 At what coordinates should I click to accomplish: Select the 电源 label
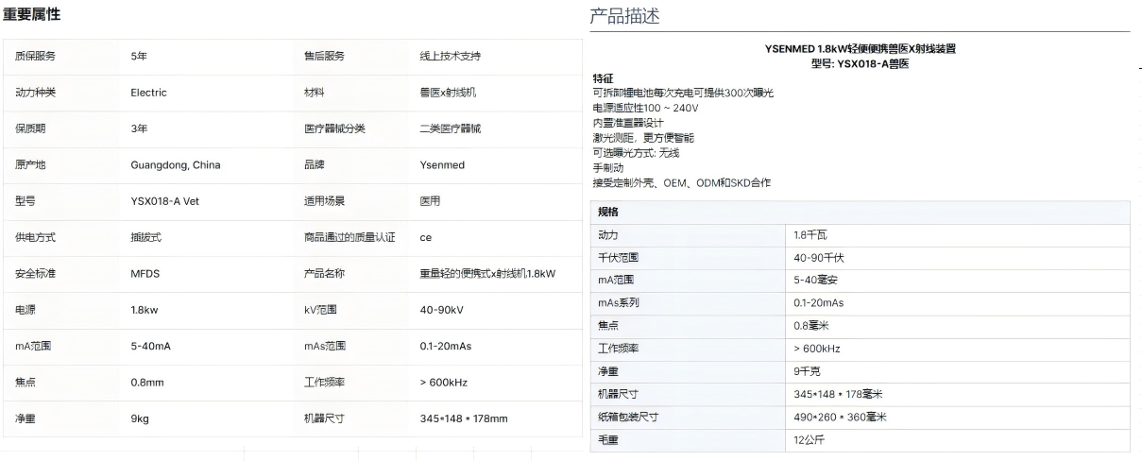[x=26, y=310]
